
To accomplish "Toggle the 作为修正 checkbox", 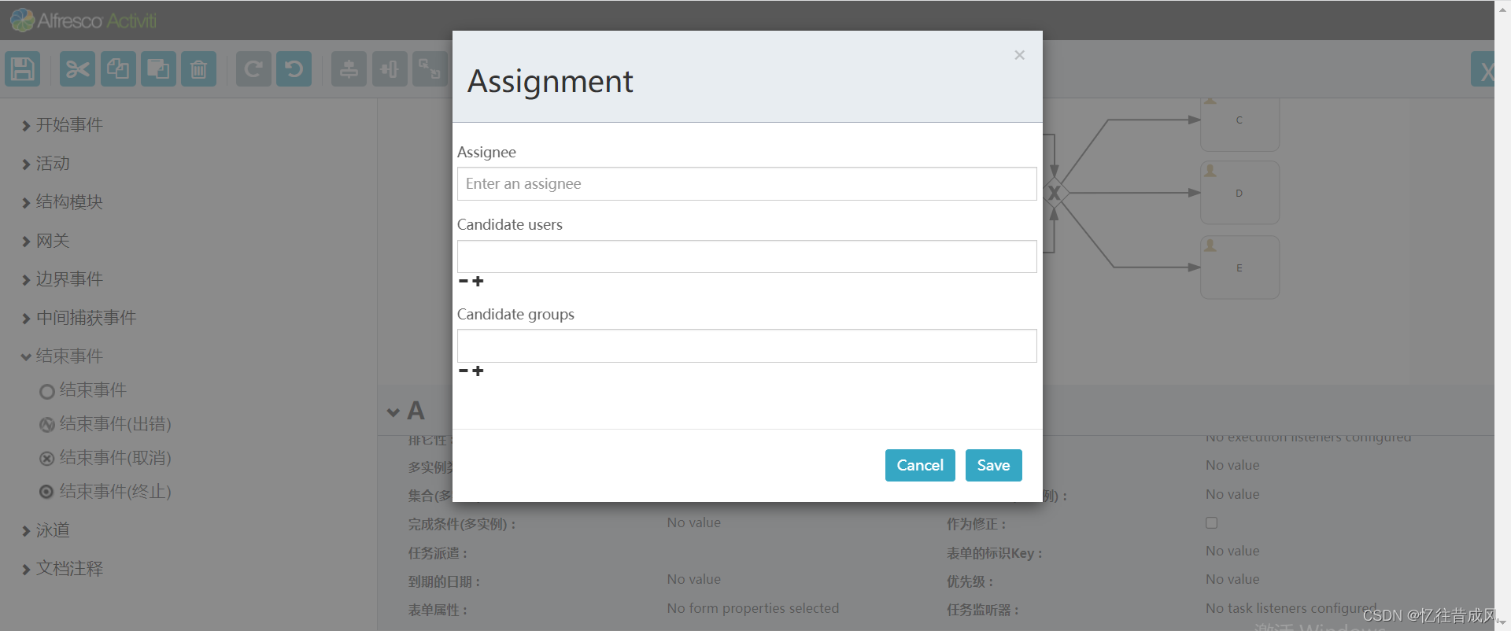I will [1211, 522].
